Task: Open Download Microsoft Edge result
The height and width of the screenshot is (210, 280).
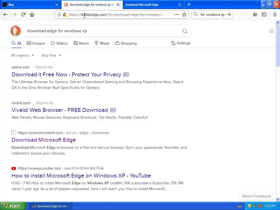Action: click(44, 140)
